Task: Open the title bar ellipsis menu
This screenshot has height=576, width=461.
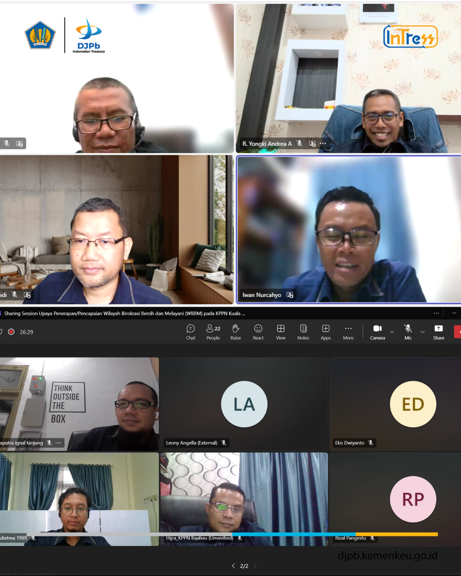Action: click(436, 313)
